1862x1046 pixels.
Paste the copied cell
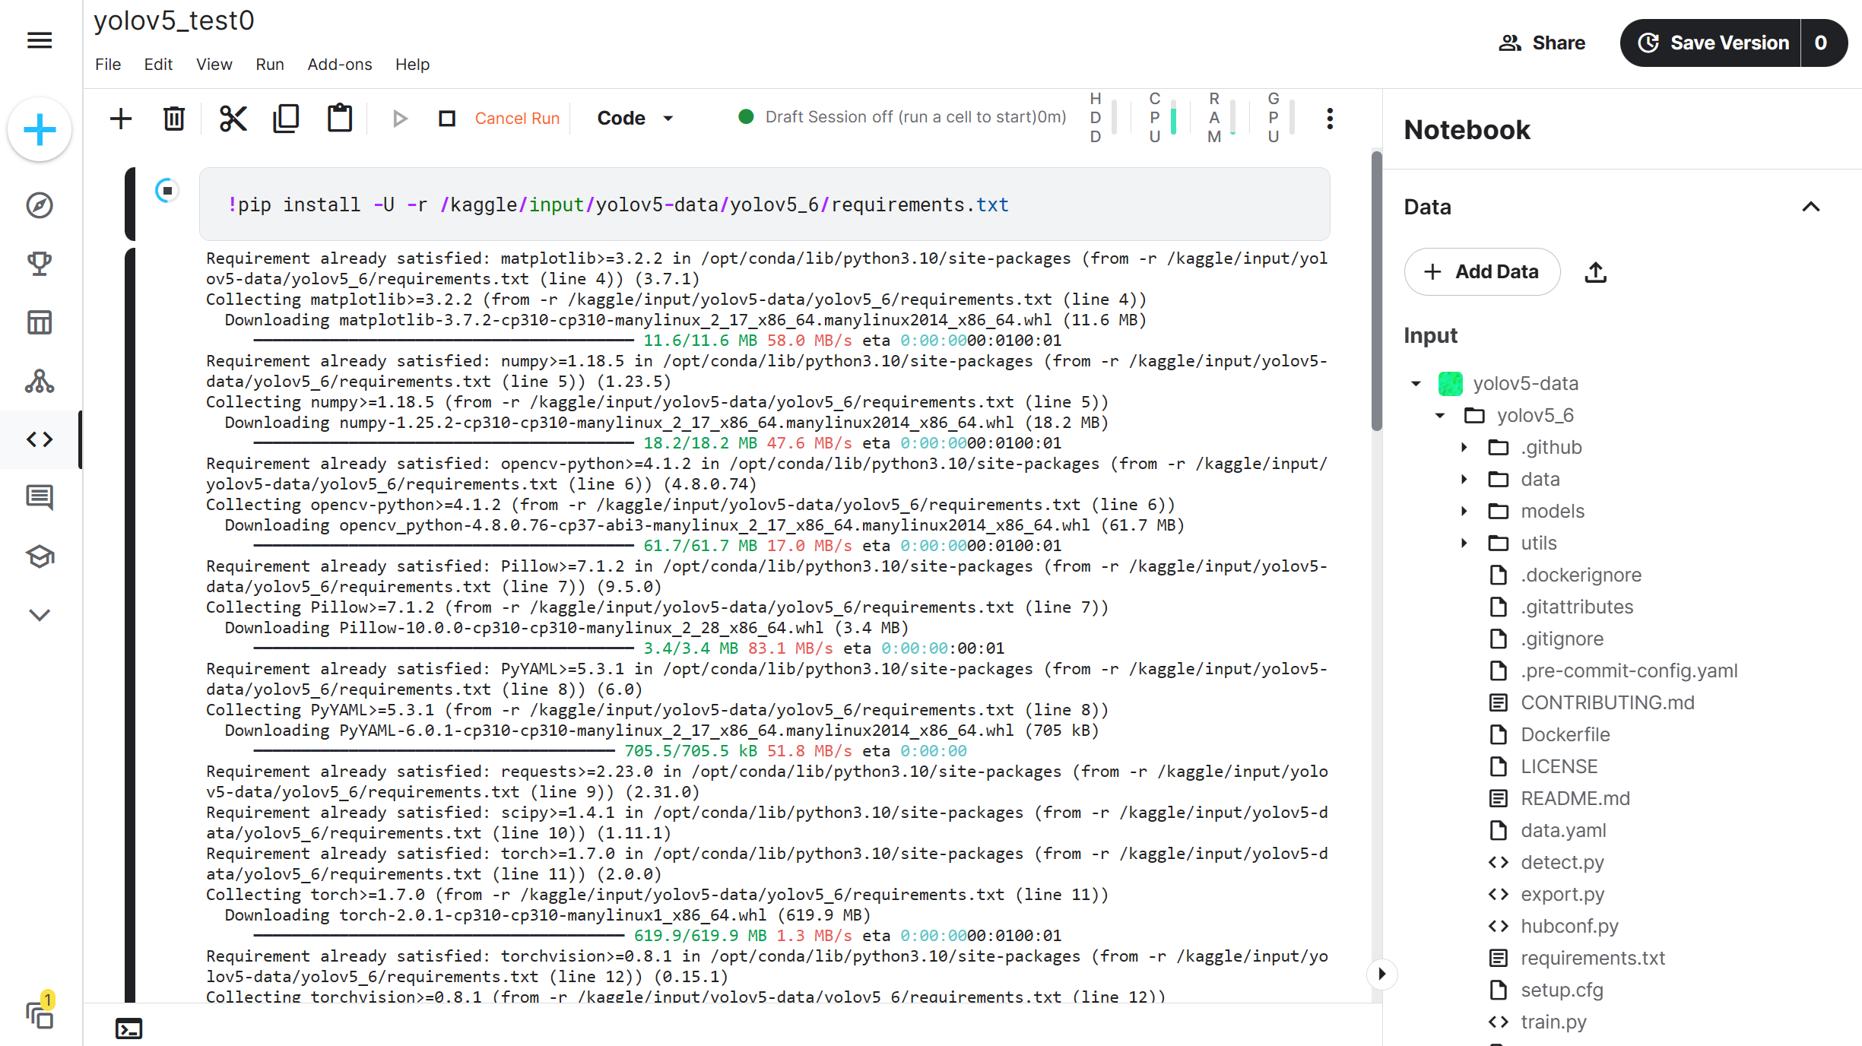pyautogui.click(x=339, y=118)
